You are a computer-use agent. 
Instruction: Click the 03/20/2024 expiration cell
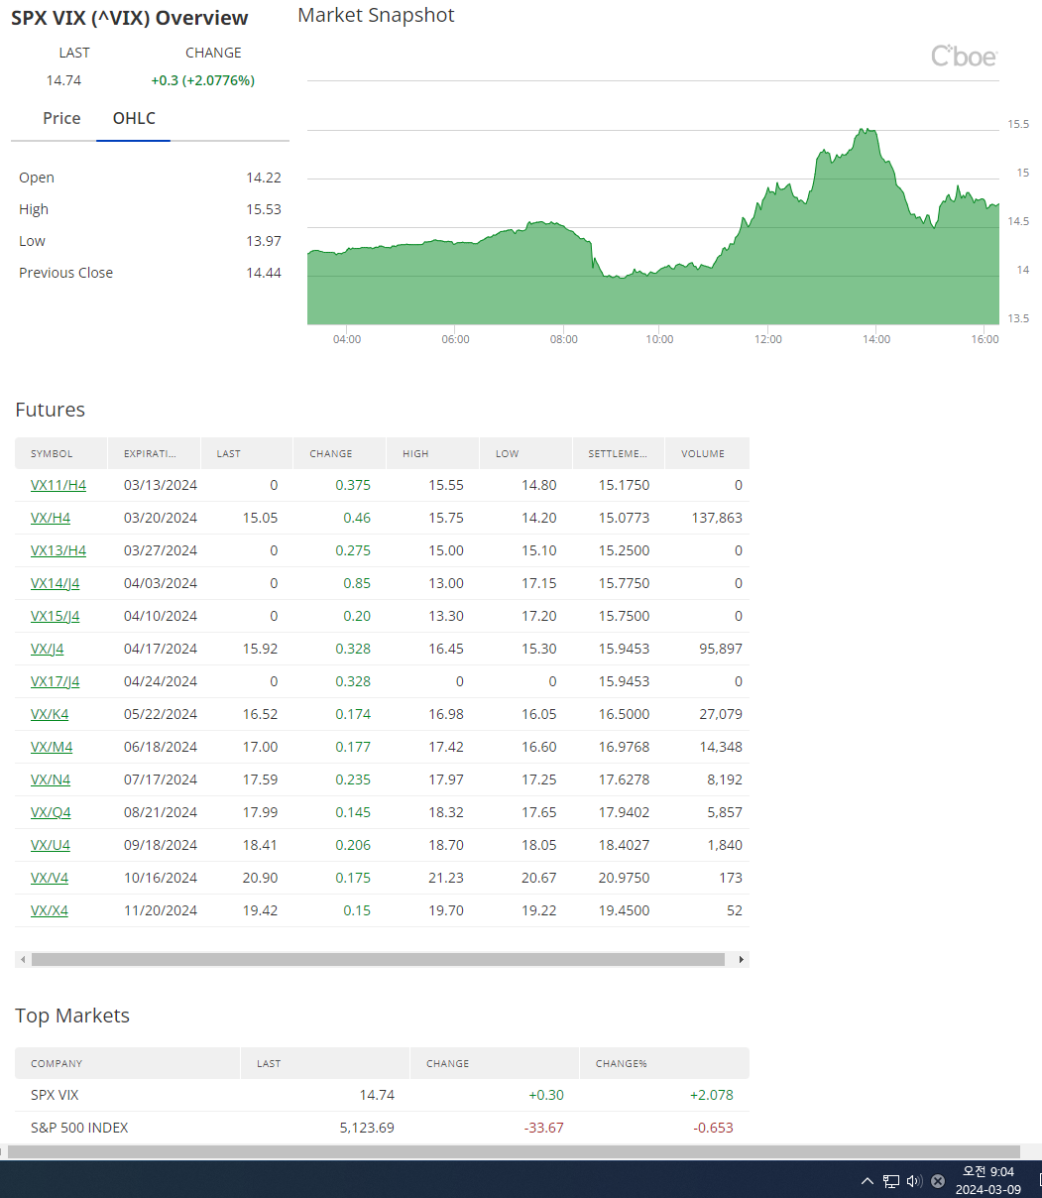161,518
